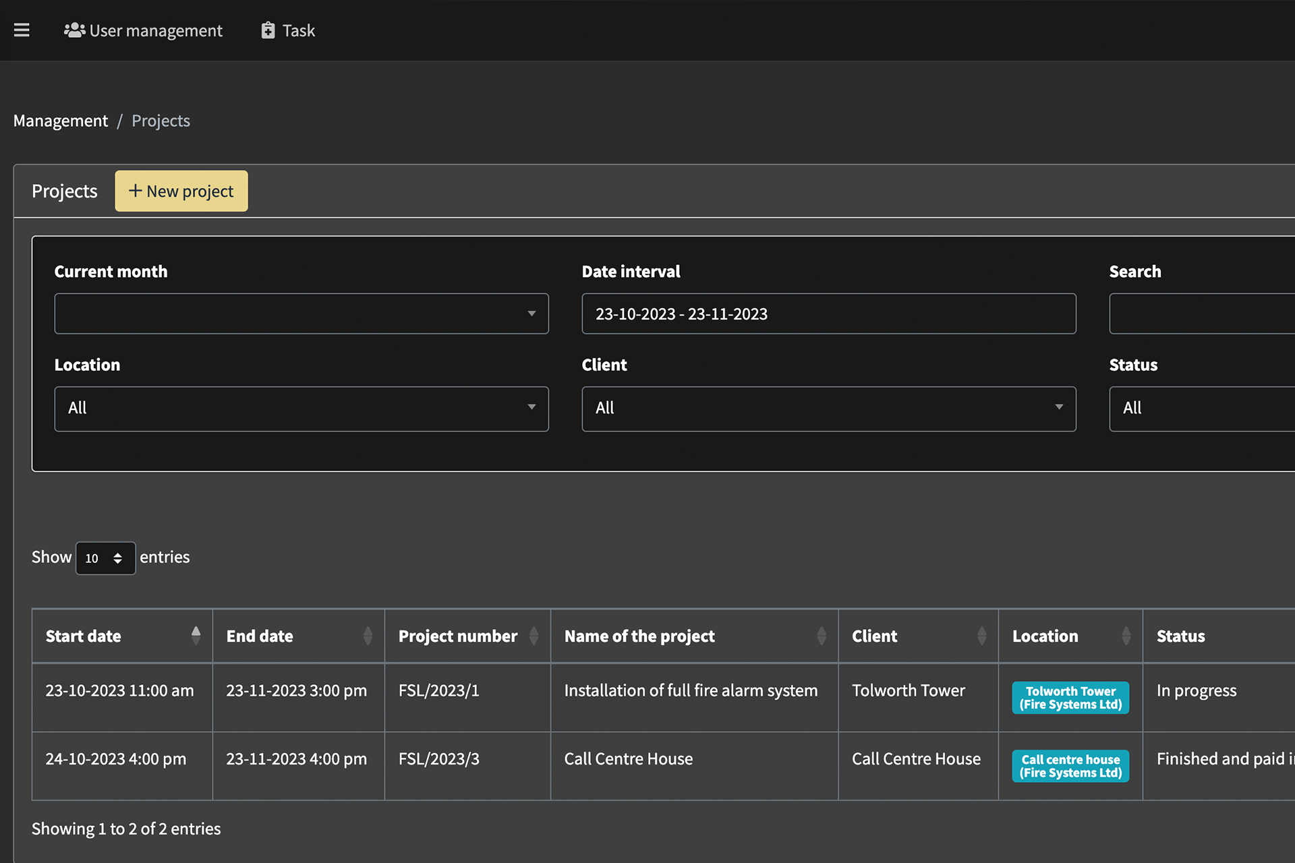This screenshot has height=863, width=1295.
Task: Sort by Project number column arrows
Action: [534, 636]
